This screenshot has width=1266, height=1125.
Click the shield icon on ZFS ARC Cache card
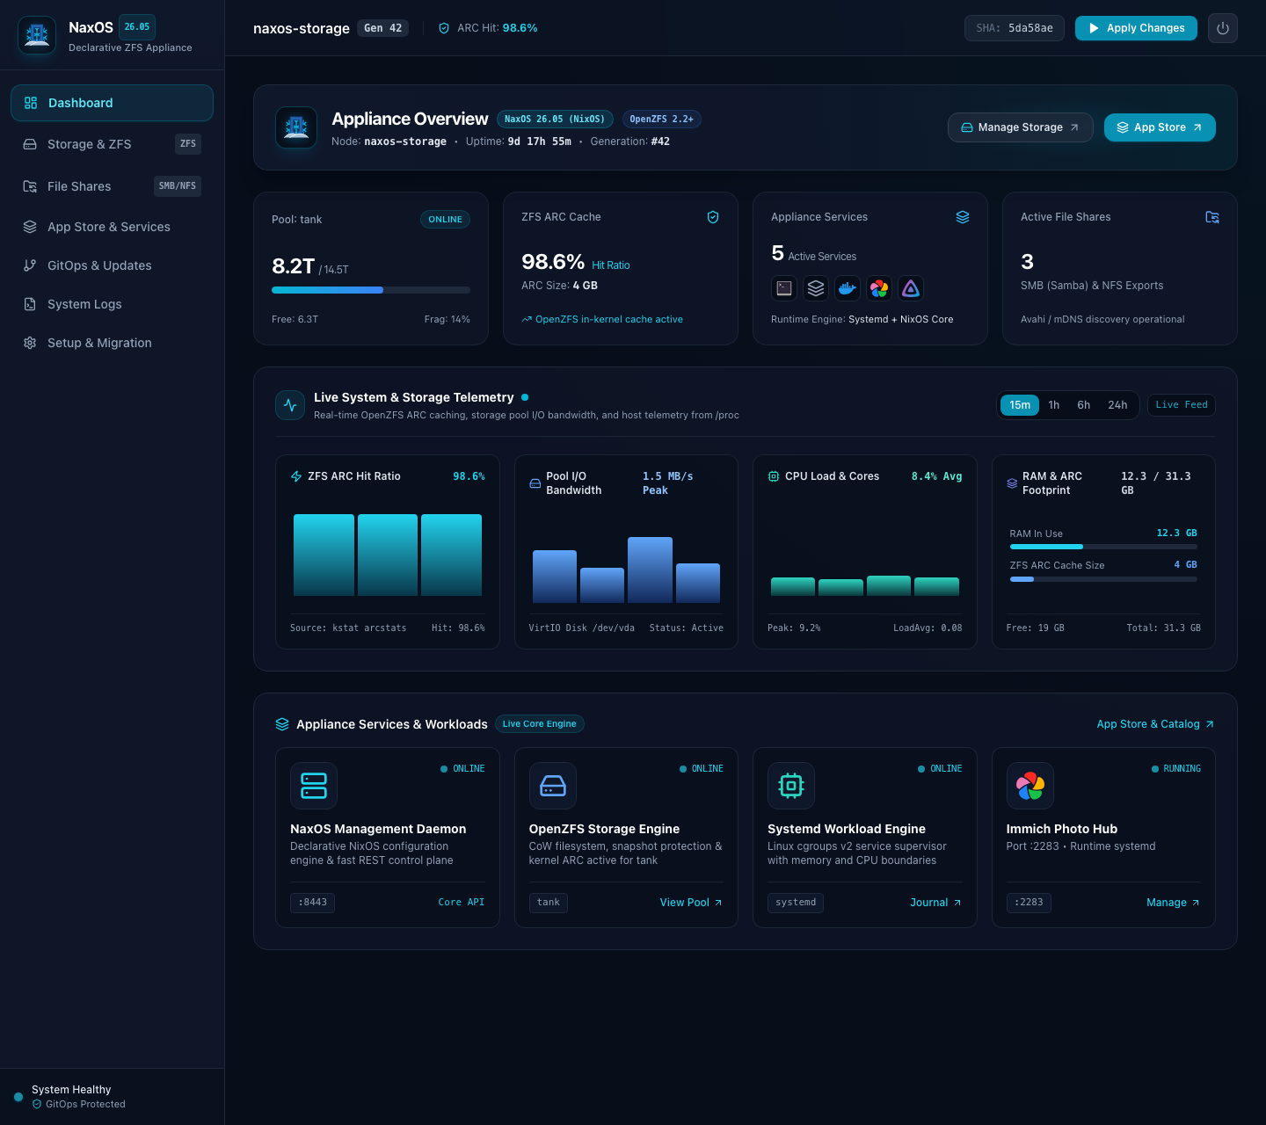click(x=713, y=217)
